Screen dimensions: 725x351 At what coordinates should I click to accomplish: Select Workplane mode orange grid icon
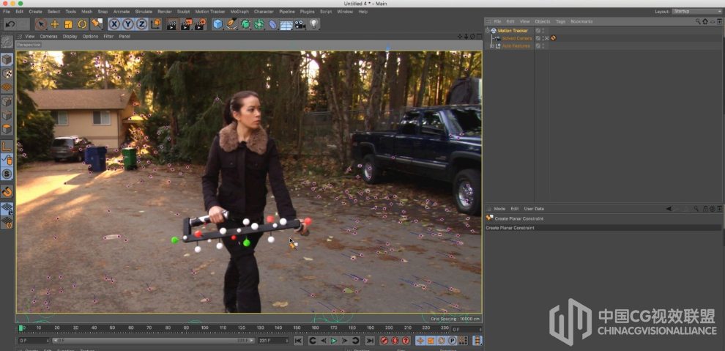7,86
